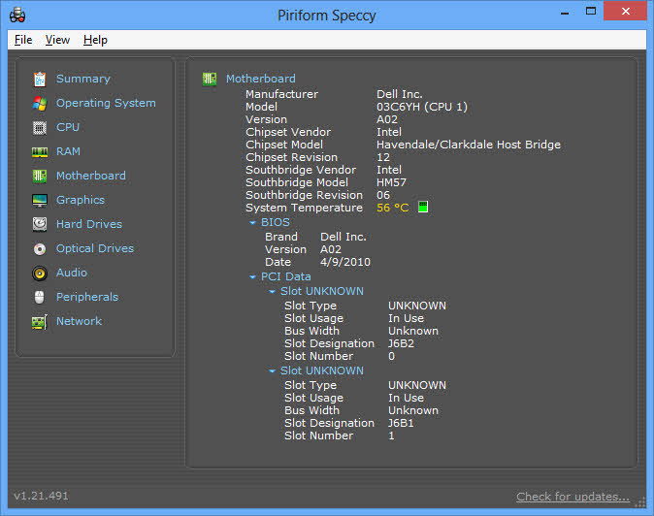The width and height of the screenshot is (654, 516).
Task: Click the Hard Drives disk icon
Action: [40, 224]
